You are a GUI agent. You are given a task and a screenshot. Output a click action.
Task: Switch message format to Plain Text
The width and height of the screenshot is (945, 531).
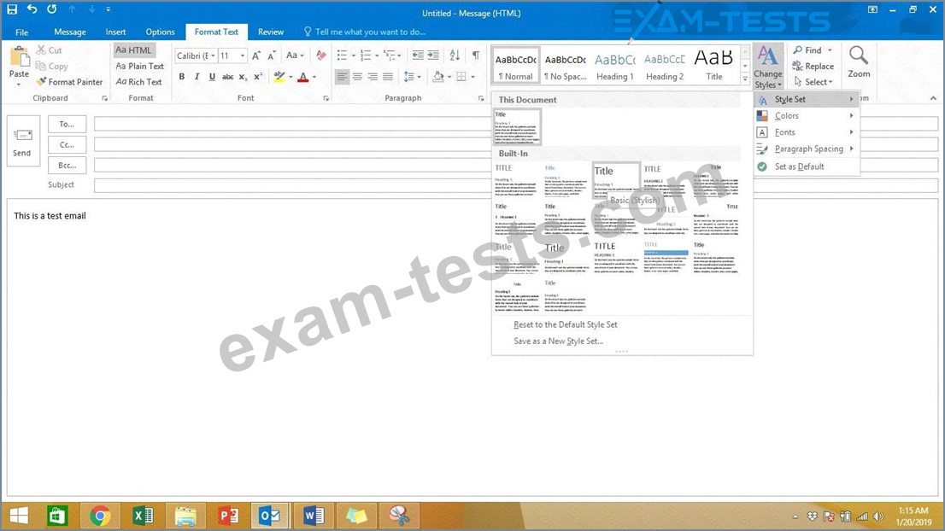(x=140, y=67)
